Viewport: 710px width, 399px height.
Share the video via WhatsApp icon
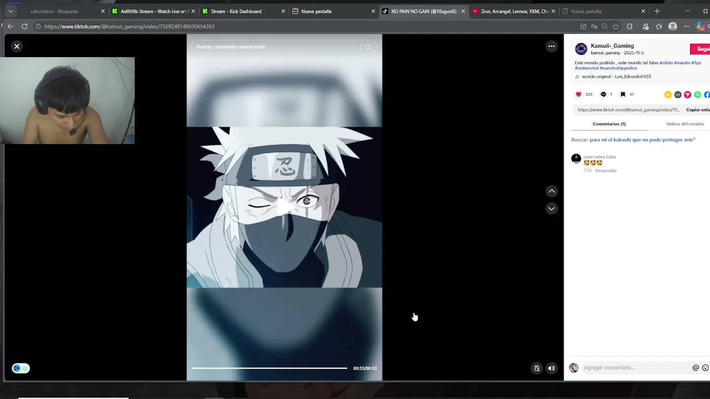698,95
